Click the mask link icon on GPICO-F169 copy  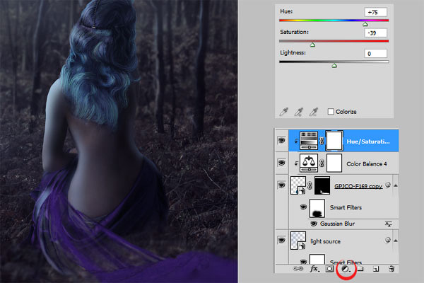click(310, 185)
